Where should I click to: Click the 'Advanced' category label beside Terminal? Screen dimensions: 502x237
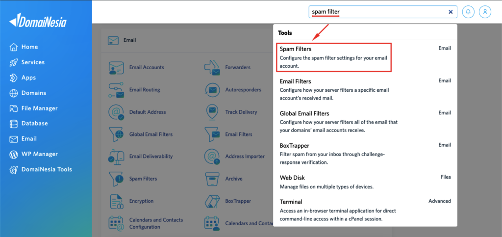(440, 201)
